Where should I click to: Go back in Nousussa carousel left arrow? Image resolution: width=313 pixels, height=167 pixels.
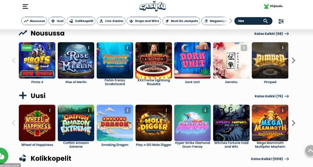click(x=14, y=60)
